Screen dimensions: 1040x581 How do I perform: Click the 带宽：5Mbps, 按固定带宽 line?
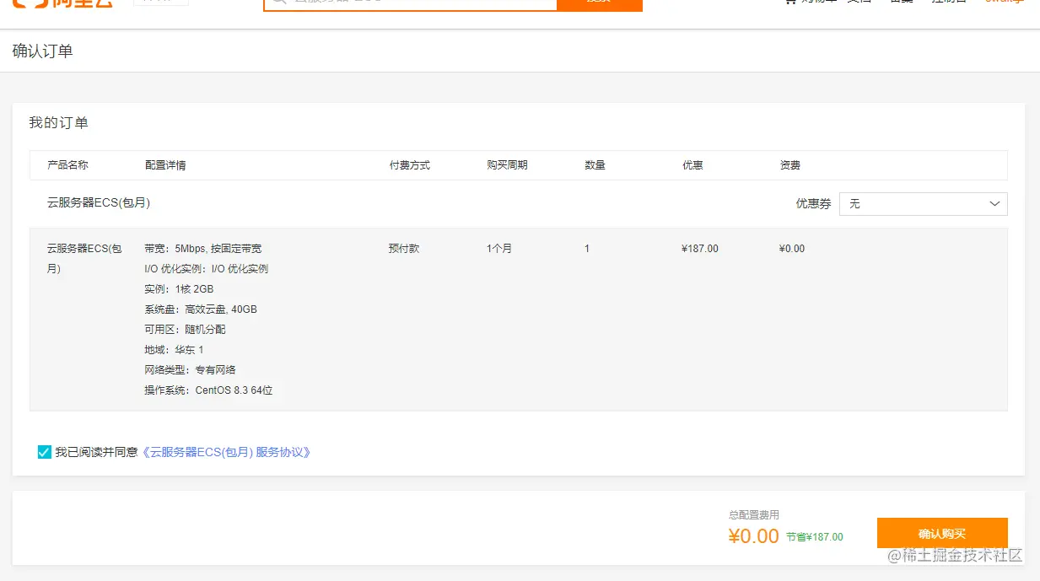203,249
